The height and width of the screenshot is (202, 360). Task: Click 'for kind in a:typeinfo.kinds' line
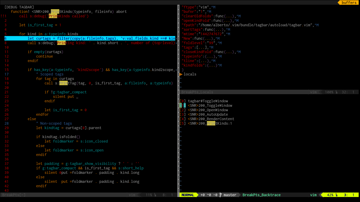pos(49,34)
